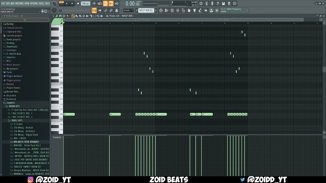Add a new pattern with plus button

[156, 10]
